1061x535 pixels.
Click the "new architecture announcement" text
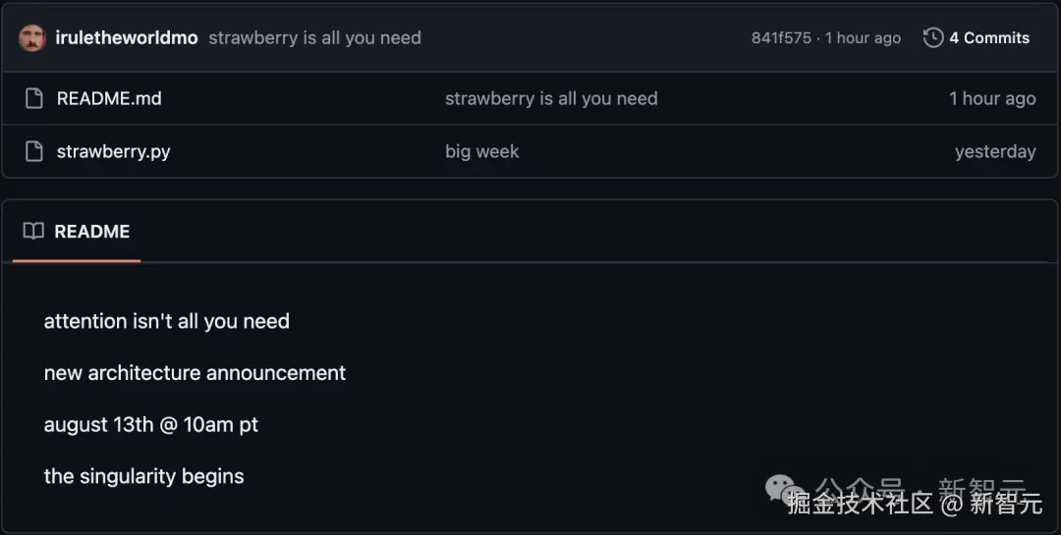[195, 373]
